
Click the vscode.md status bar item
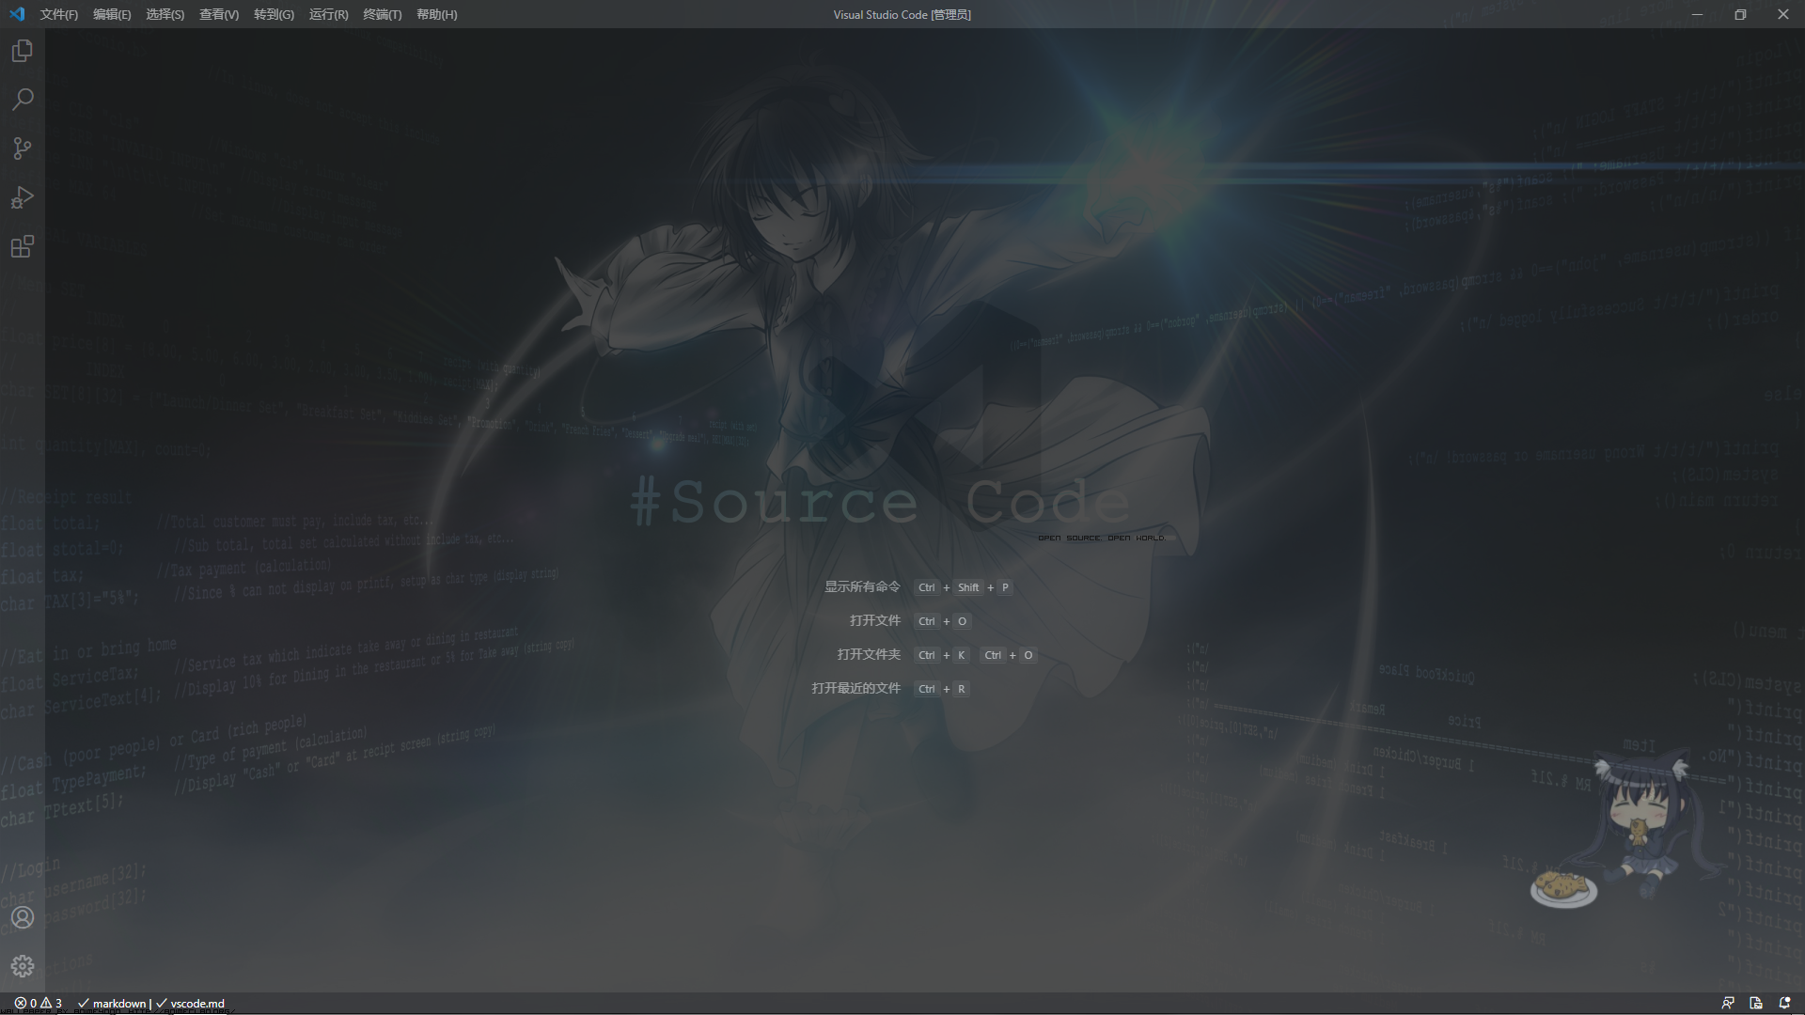click(191, 1003)
